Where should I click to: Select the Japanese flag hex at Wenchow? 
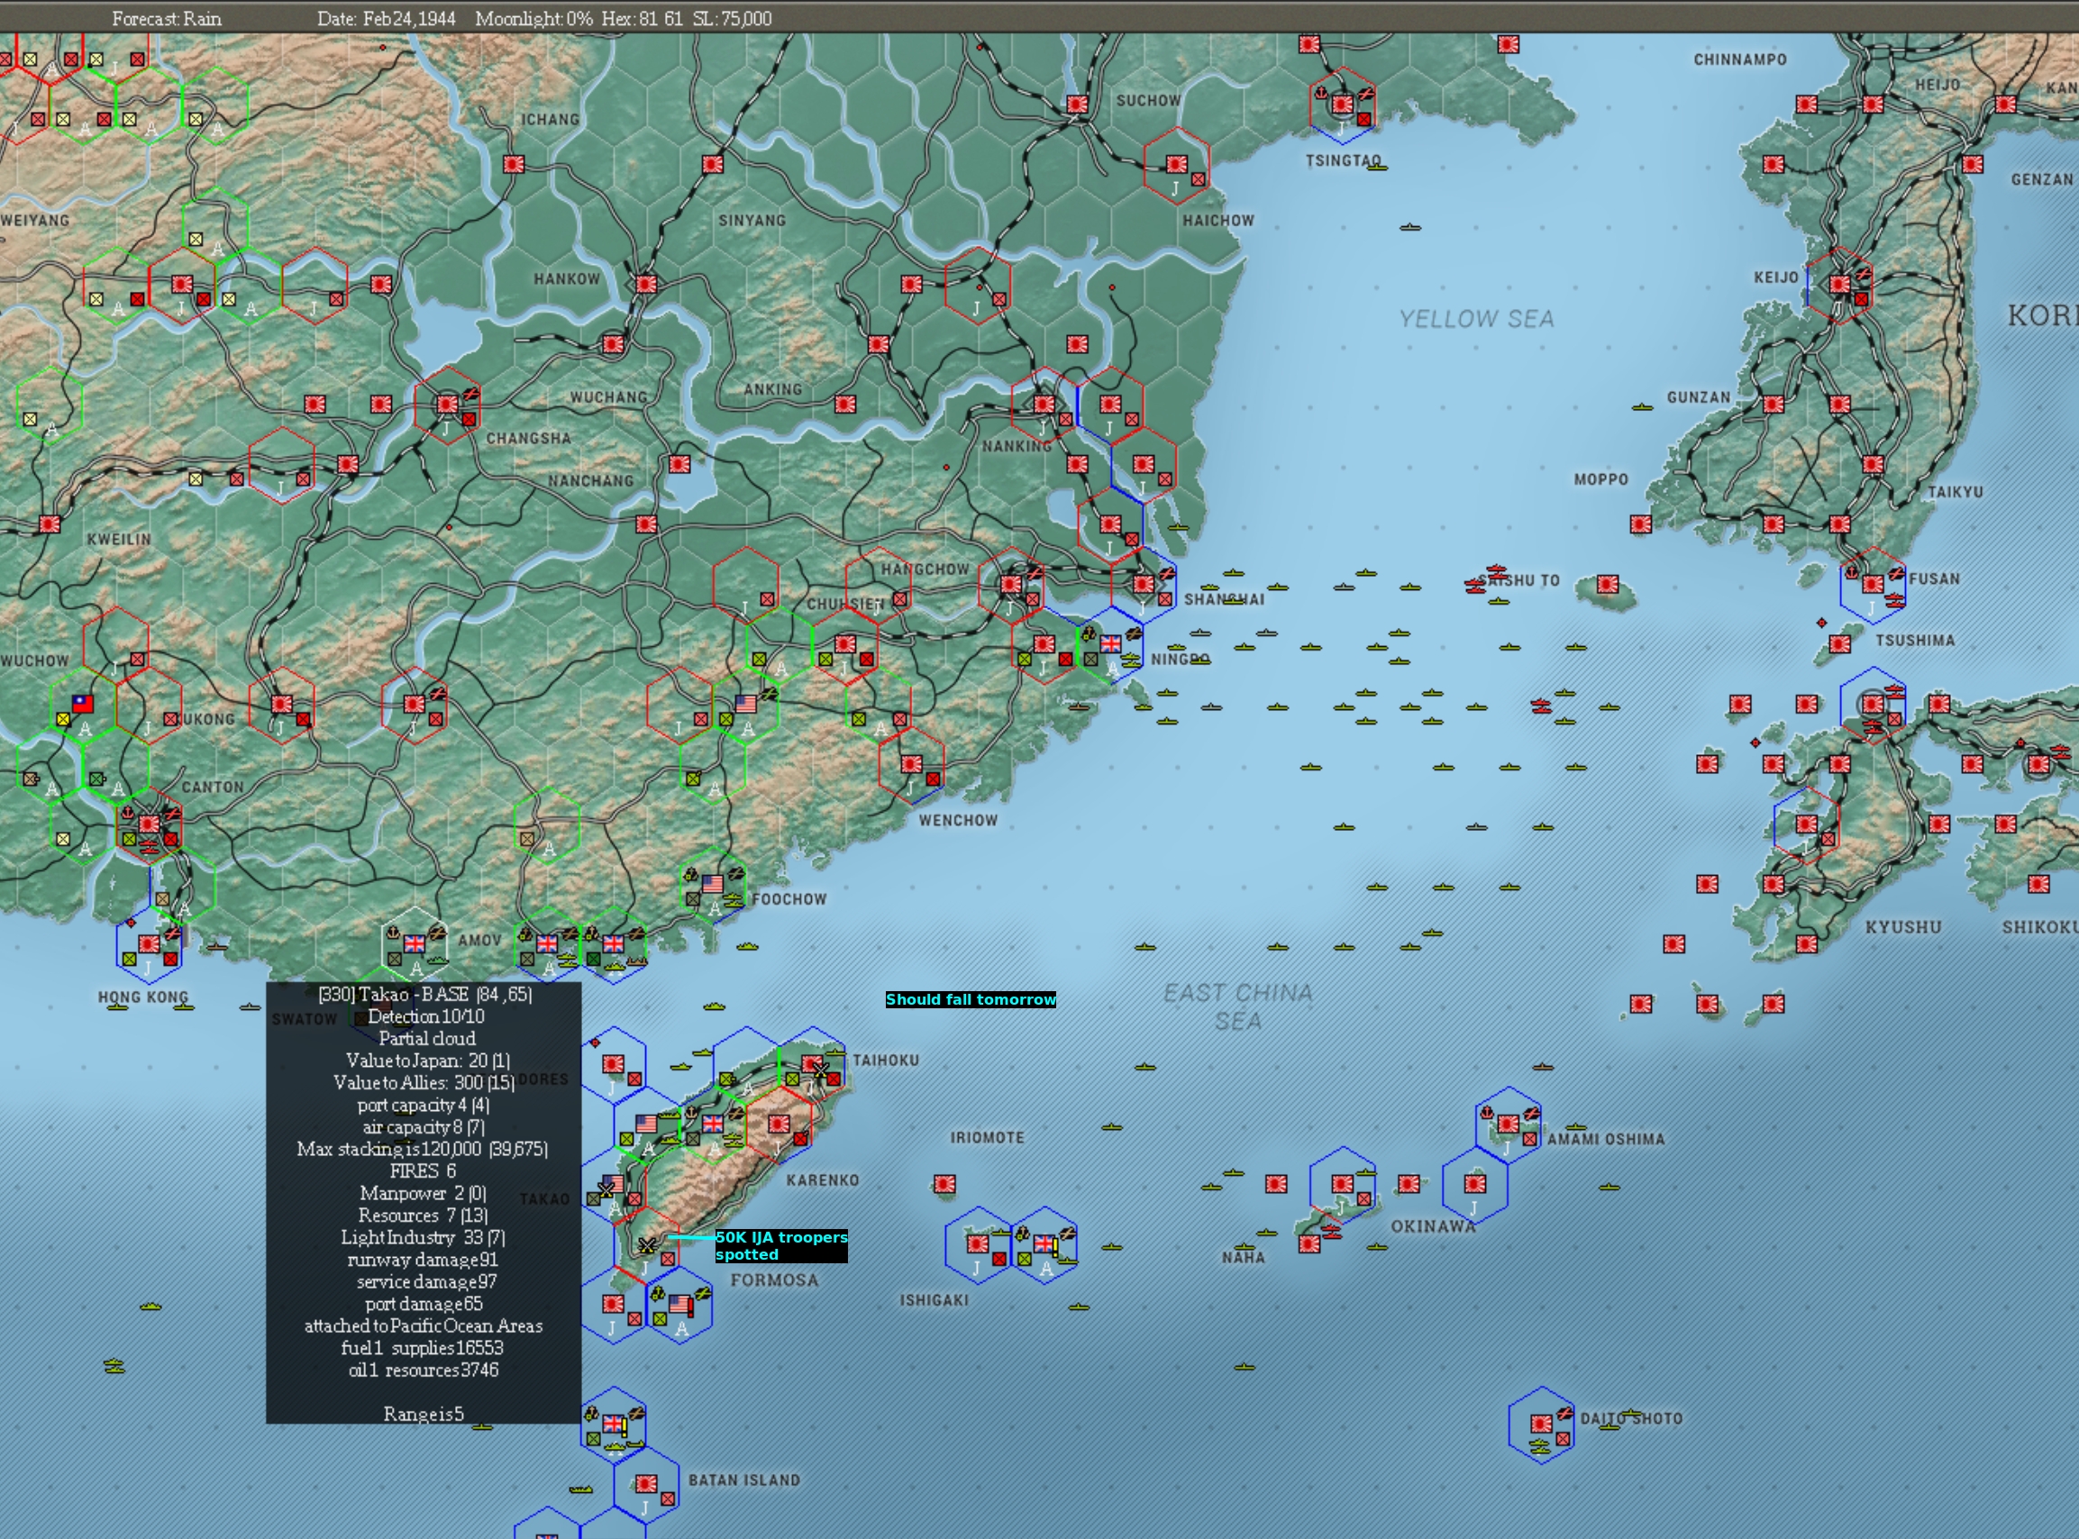pos(912,764)
